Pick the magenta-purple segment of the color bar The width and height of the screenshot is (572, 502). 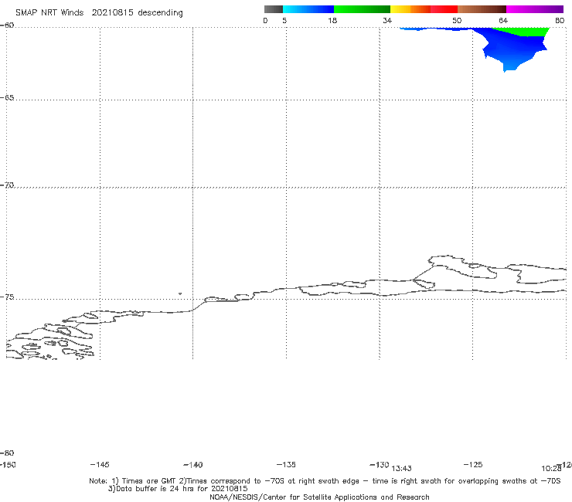point(535,9)
